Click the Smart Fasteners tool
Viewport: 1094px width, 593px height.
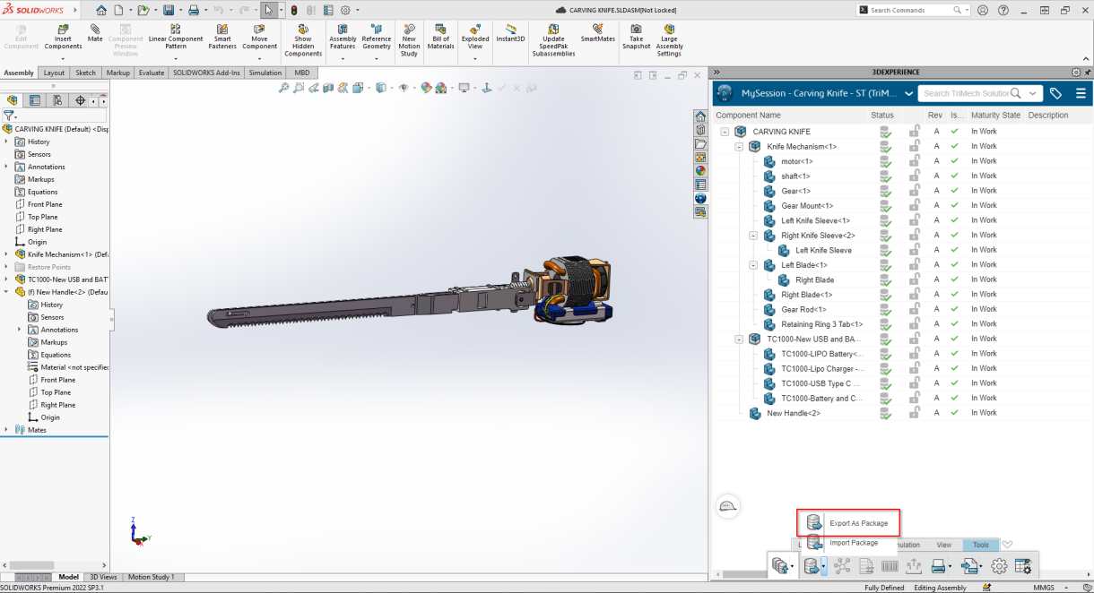click(x=222, y=36)
